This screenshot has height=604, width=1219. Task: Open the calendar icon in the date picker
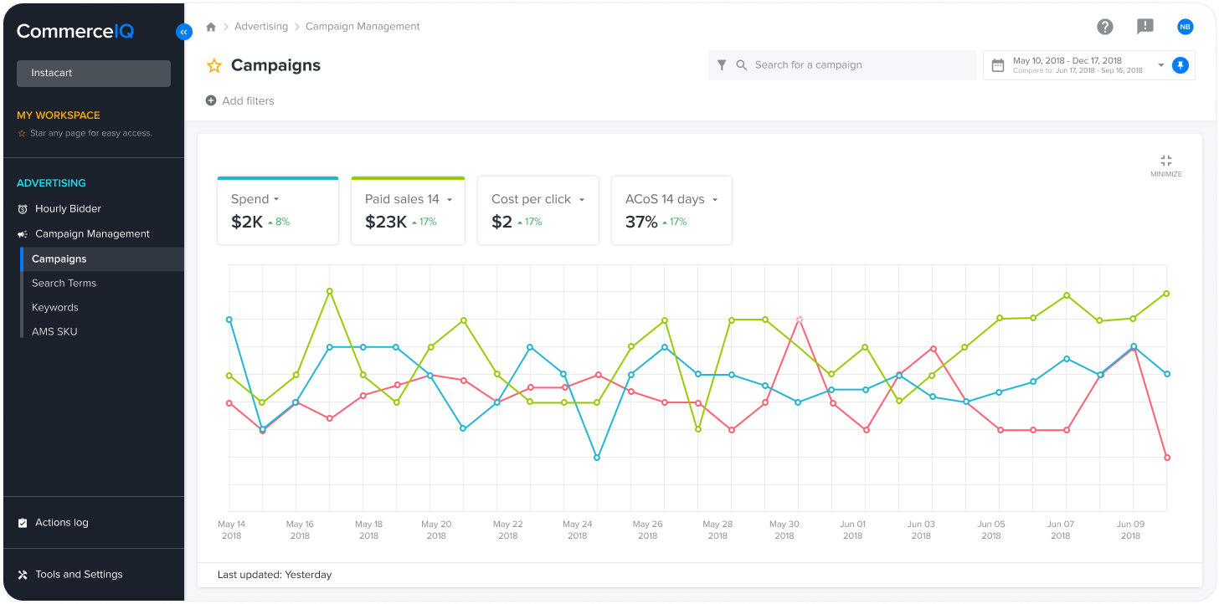pos(998,65)
